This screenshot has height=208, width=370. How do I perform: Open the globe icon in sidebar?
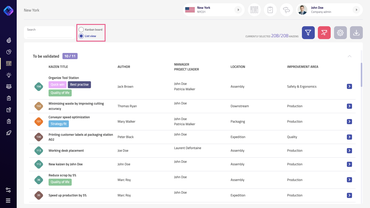click(x=9, y=40)
